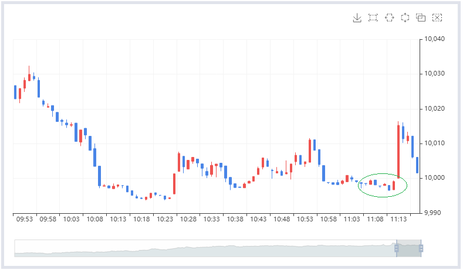The width and height of the screenshot is (463, 270).
Task: Grab the left data zoom handle
Action: tap(397, 248)
